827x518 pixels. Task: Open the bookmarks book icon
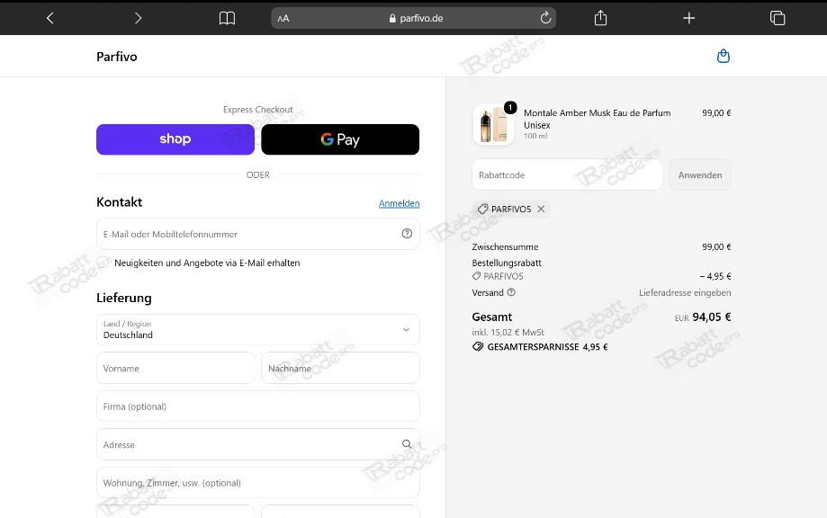click(227, 19)
